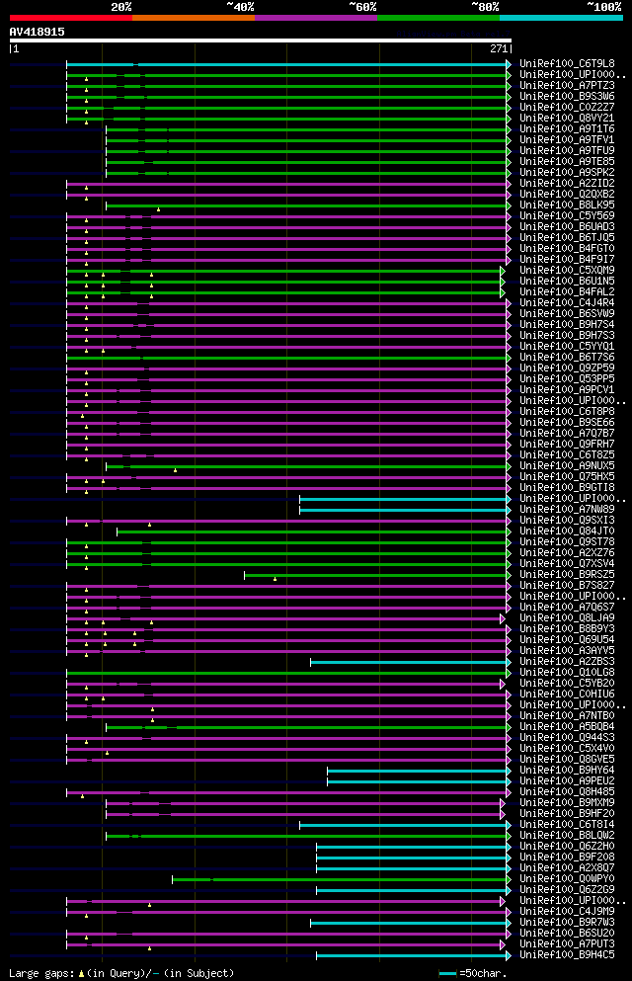Viewport: 632px width, 981px height.
Task: Open hit UniRef100_C5YYQ1
Action: pos(567,347)
